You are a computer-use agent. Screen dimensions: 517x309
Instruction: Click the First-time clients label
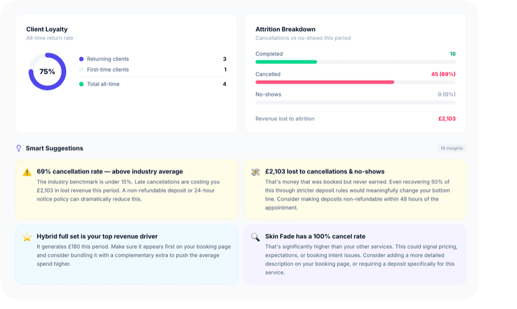point(108,70)
